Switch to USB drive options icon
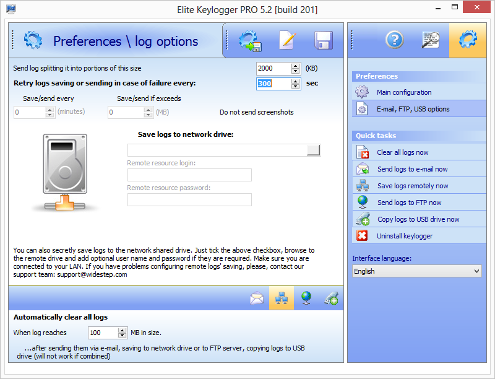The image size is (495, 379). (330, 298)
